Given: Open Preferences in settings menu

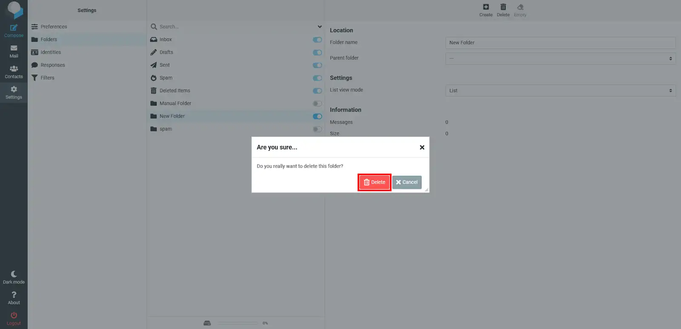Looking at the screenshot, I should click(x=54, y=27).
